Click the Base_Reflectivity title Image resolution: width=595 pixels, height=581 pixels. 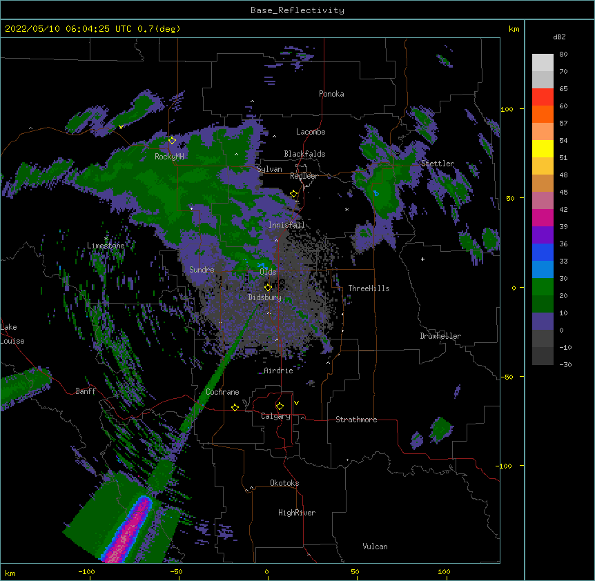(x=297, y=10)
